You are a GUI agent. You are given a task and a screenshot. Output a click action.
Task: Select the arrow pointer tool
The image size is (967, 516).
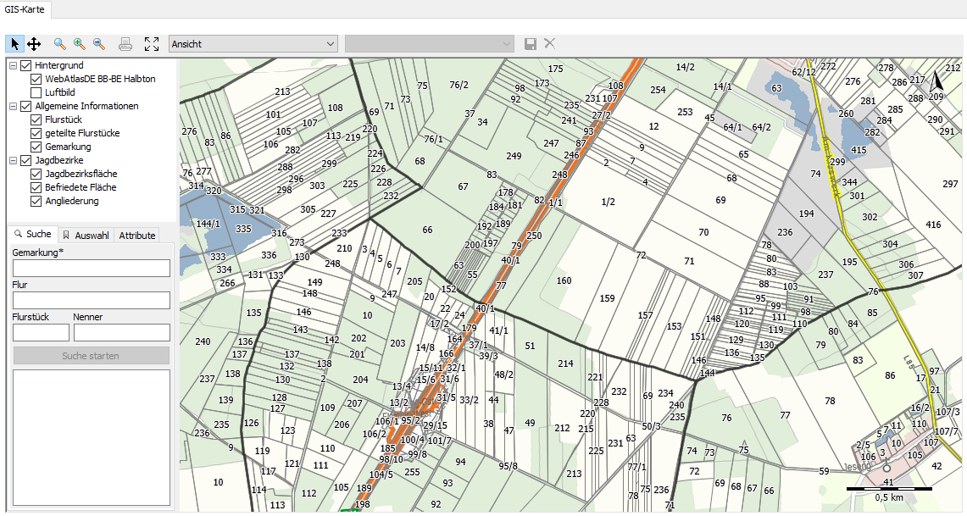click(x=15, y=43)
